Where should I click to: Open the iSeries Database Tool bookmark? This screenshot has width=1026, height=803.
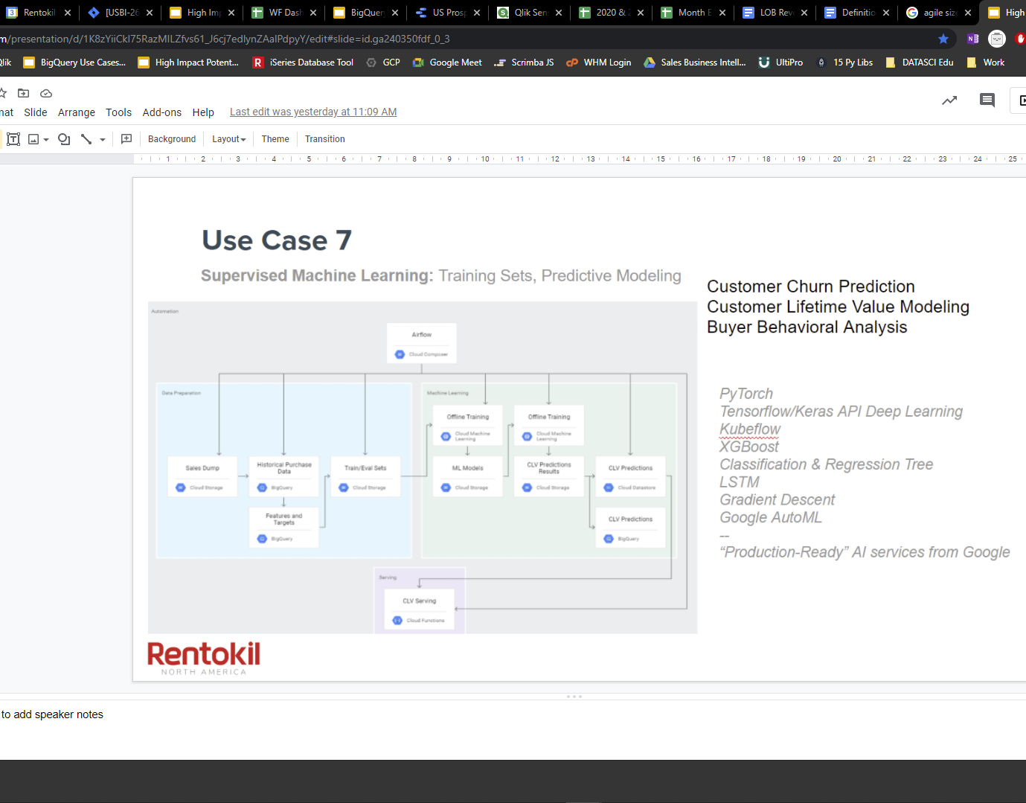pos(304,63)
